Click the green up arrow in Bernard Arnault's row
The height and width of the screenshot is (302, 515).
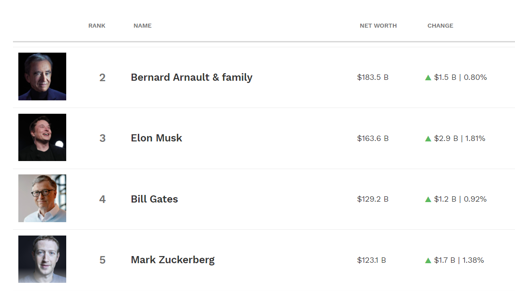tap(428, 78)
